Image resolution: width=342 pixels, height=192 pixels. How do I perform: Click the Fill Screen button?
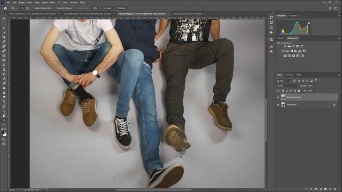click(x=121, y=8)
